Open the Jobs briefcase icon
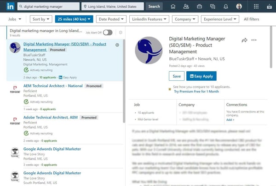276x186 pixels. (x=199, y=6)
